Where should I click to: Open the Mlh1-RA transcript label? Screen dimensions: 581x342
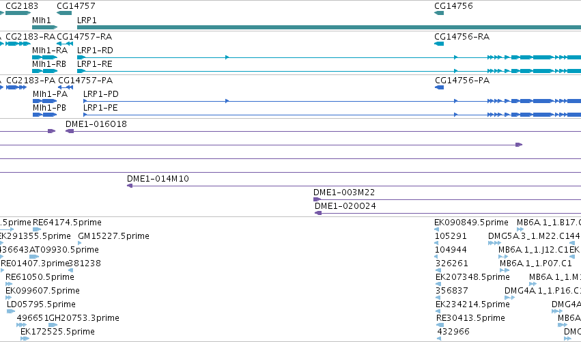(x=50, y=51)
